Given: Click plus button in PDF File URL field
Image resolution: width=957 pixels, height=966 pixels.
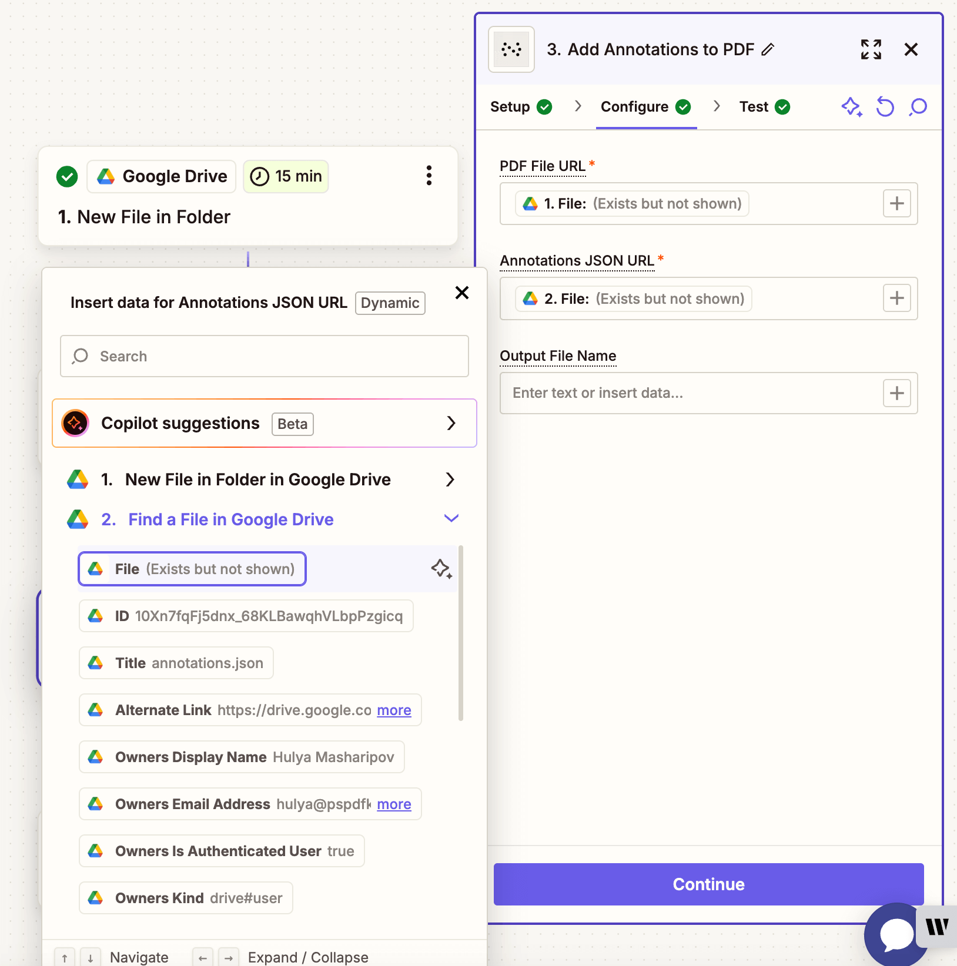Looking at the screenshot, I should point(896,204).
